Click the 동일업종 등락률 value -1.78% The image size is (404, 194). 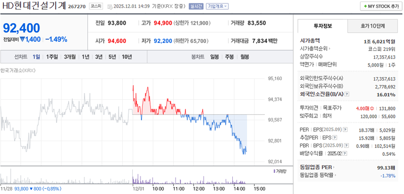point(388,176)
